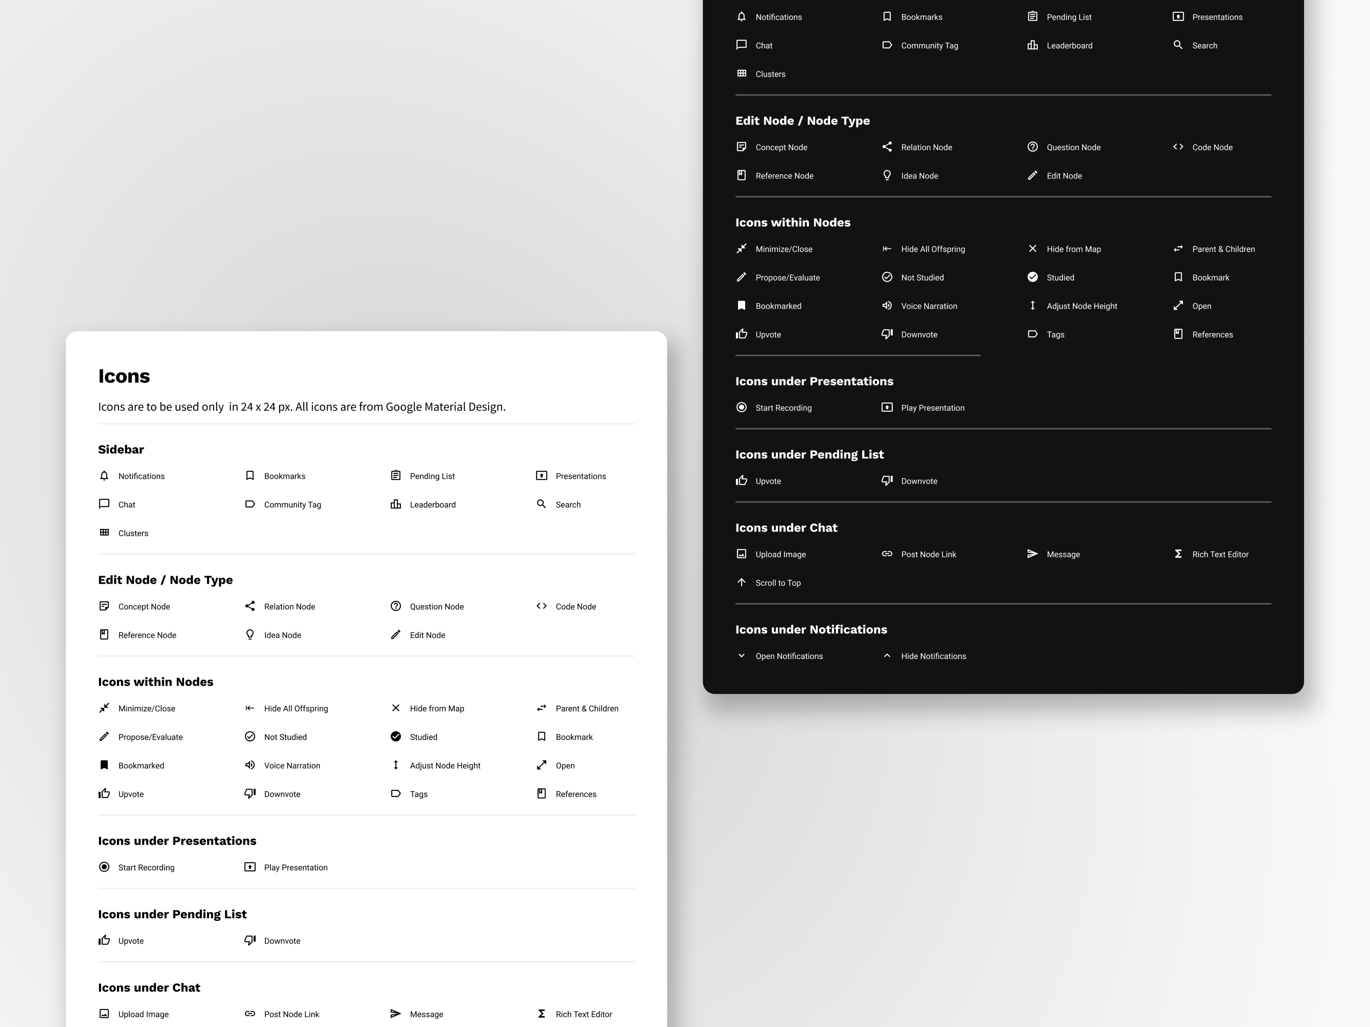
Task: Click Message send icon in dark panel
Action: point(1033,553)
